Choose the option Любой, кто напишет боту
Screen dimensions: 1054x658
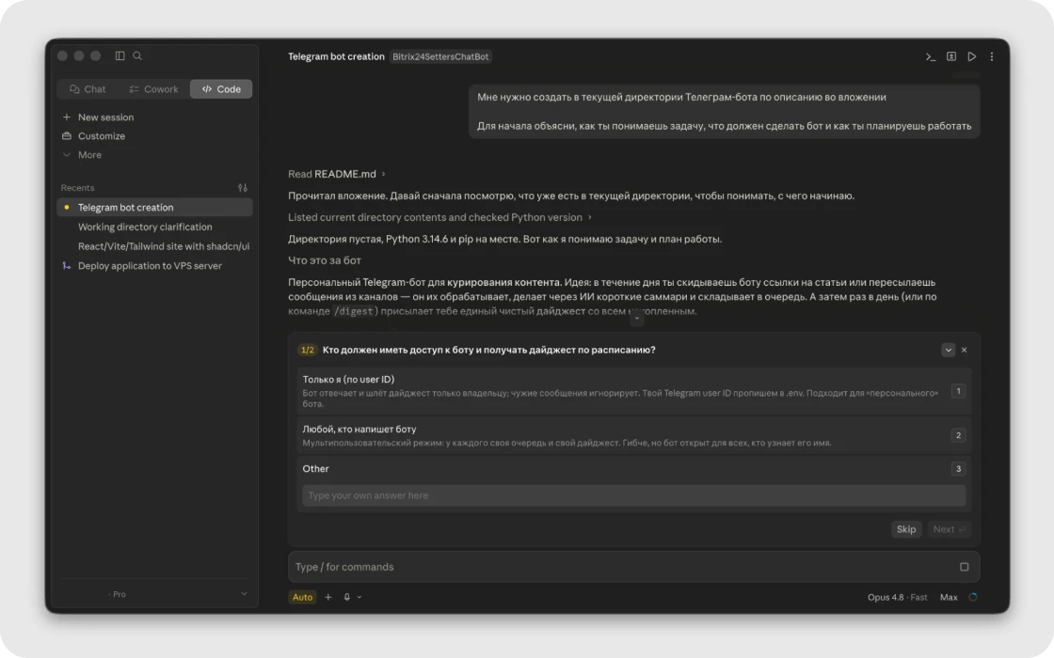click(634, 435)
